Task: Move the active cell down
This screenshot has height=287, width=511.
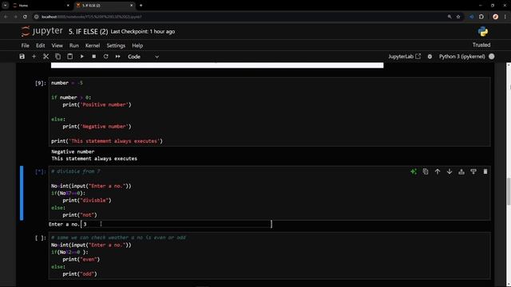Action: point(450,171)
